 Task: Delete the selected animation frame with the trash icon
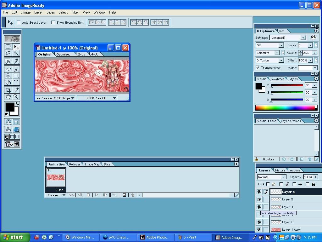133,195
